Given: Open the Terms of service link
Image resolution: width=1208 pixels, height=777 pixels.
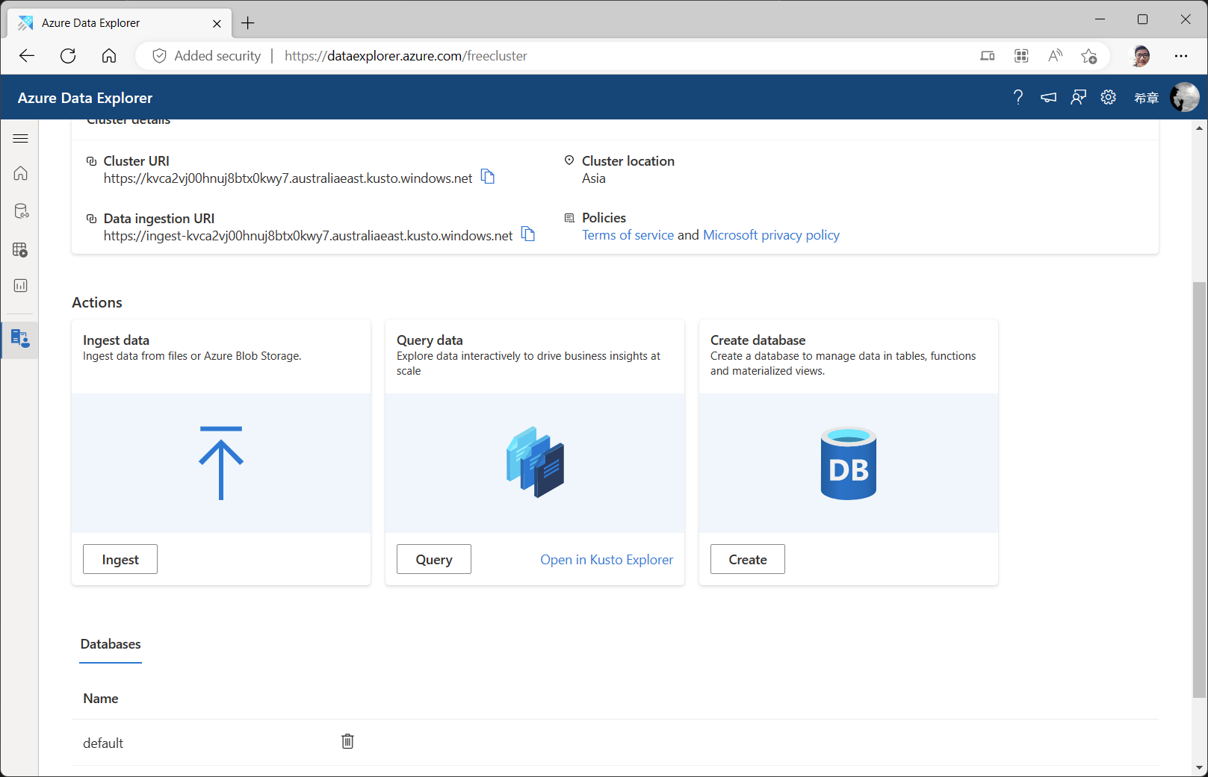Looking at the screenshot, I should [x=628, y=235].
